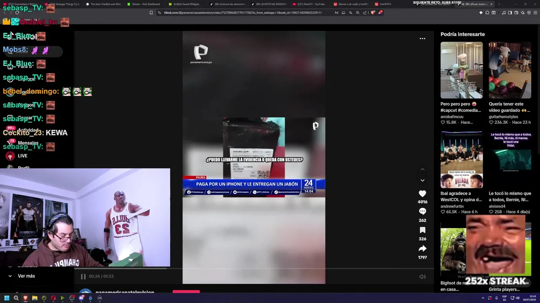Switch to 'The best ChatBot' browser tab

[103, 4]
